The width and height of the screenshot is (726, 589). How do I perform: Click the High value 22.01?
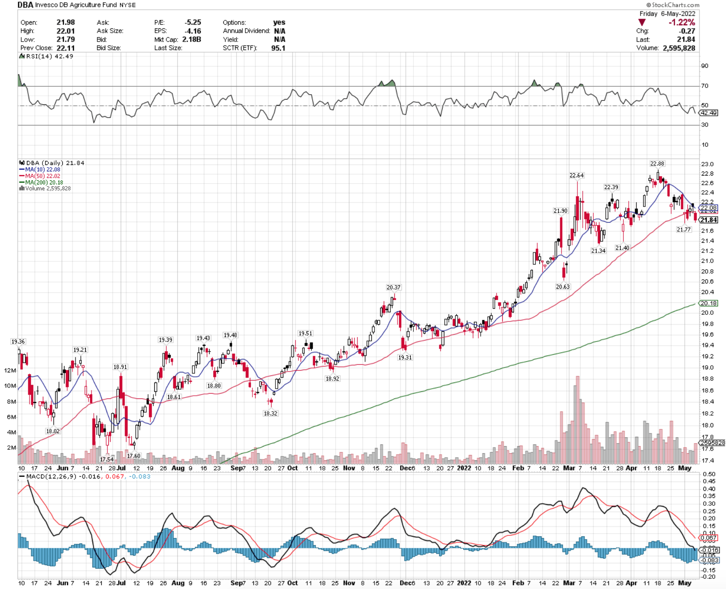point(65,31)
